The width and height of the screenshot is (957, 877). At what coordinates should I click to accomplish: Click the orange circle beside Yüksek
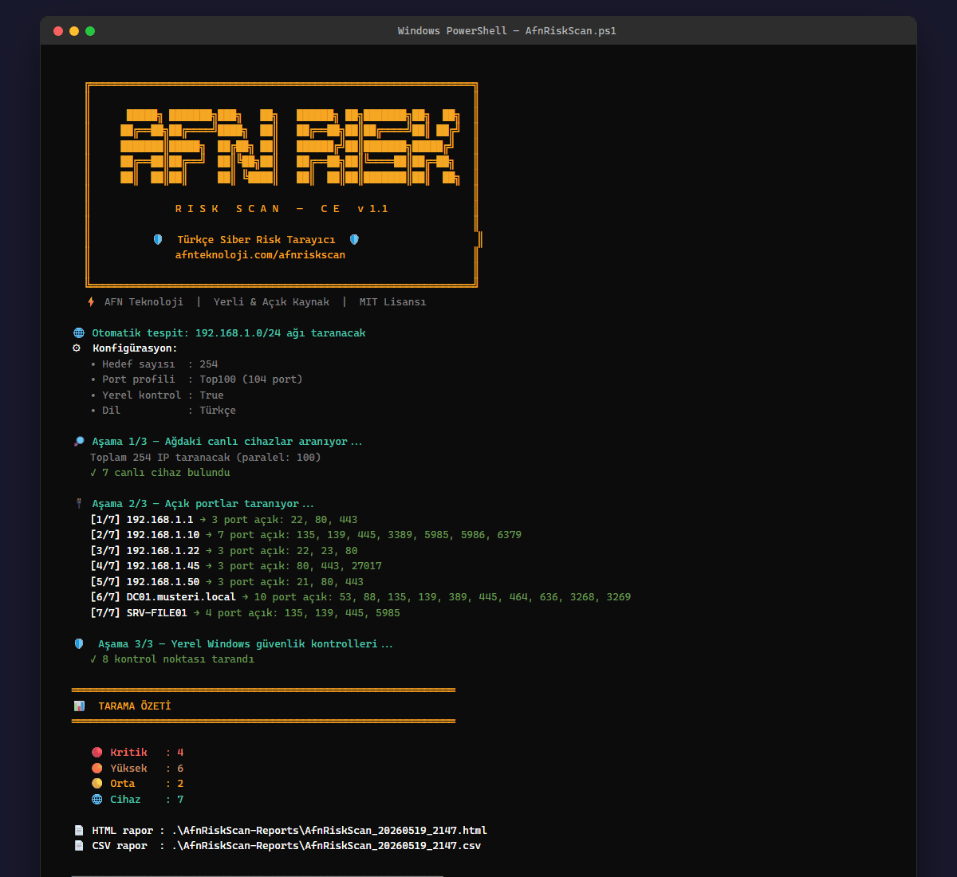click(x=97, y=769)
